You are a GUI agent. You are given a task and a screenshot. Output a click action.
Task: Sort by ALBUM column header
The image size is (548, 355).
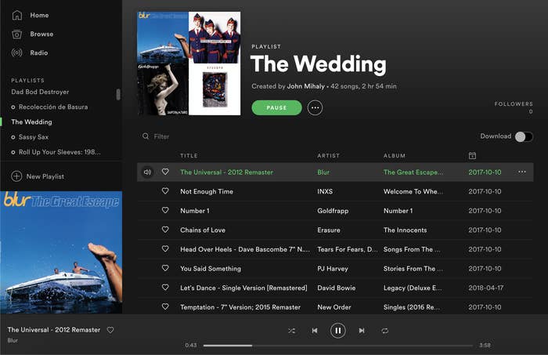click(395, 156)
